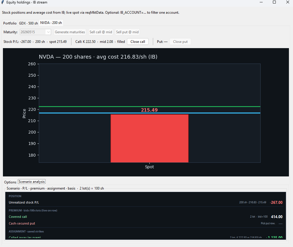The width and height of the screenshot is (293, 247).
Task: Click the 2 lot · bid×100 detail text
Action: point(259,217)
